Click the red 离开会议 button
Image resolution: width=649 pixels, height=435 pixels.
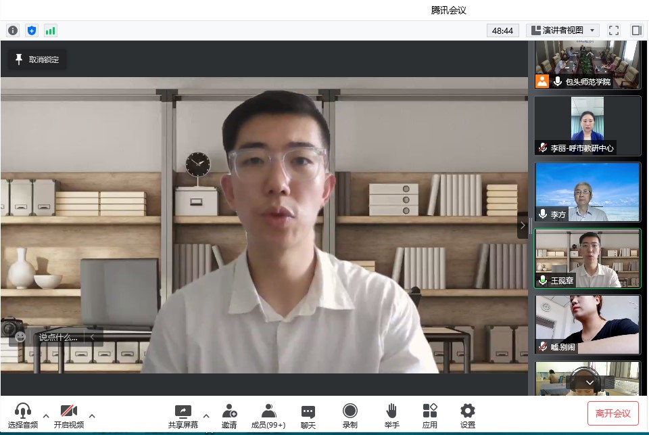pyautogui.click(x=612, y=413)
